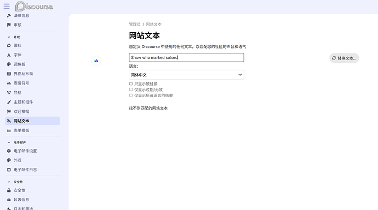The width and height of the screenshot is (378, 210).
Task: Open the Discourse logo home link
Action: click(x=34, y=6)
